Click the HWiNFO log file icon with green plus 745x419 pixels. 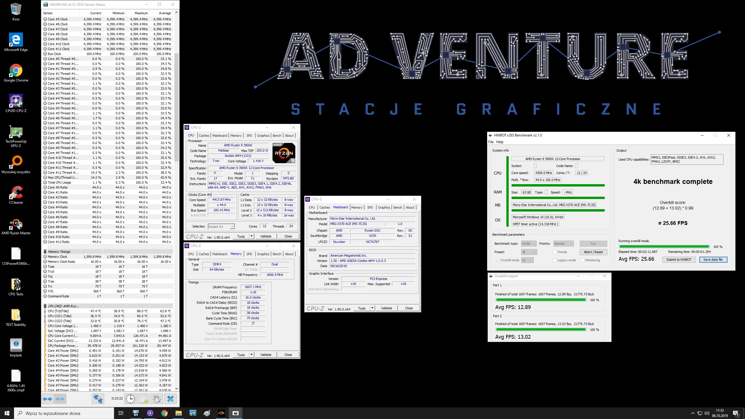[x=144, y=399]
